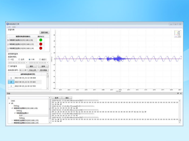Select the 自定义 (custom) time radio button
The image size is (189, 141).
pos(40,59)
